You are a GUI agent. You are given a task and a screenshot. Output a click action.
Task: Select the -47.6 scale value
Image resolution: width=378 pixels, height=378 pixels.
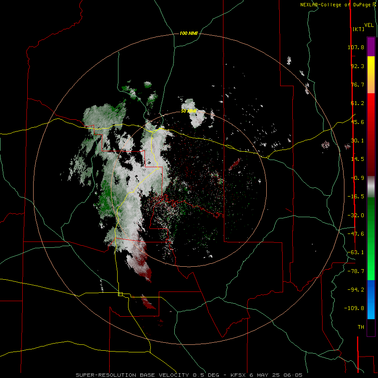click(356, 234)
